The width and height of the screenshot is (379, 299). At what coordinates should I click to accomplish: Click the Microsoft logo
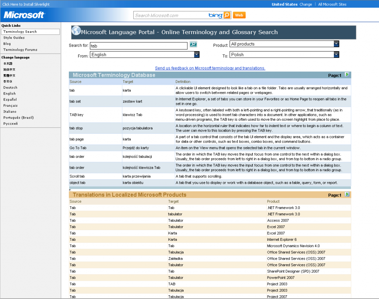[24, 15]
